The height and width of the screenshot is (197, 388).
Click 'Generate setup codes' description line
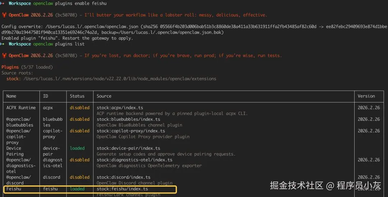point(166,154)
